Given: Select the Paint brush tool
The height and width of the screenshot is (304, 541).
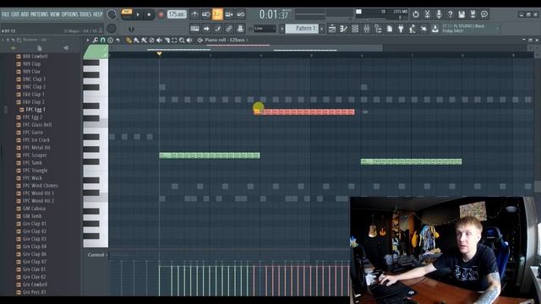Looking at the screenshot, I should tap(136, 41).
